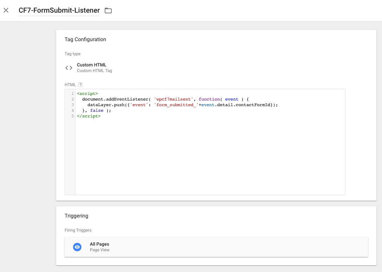Click the Tag Configuration heading
Image resolution: width=382 pixels, height=272 pixels.
pos(85,39)
